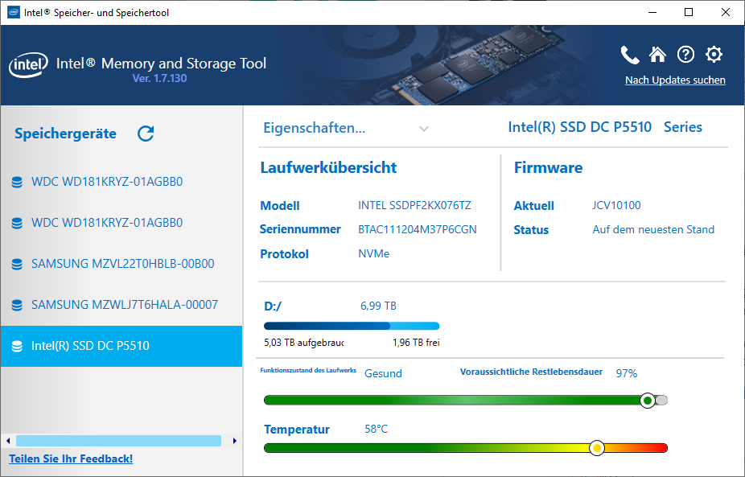Screen dimensions: 745x477
Task: Click the D:/ disk usage bar
Action: click(352, 326)
